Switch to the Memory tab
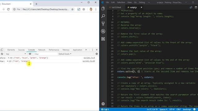 click(66, 50)
